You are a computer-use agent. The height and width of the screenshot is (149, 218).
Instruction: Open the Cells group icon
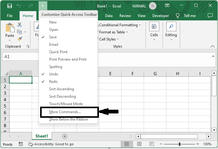[x=154, y=27]
